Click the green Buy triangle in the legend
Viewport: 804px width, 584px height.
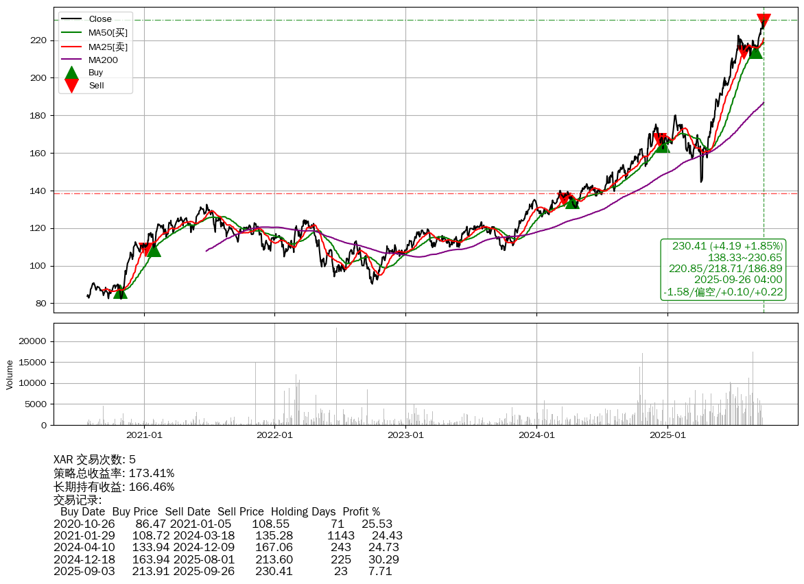click(71, 71)
